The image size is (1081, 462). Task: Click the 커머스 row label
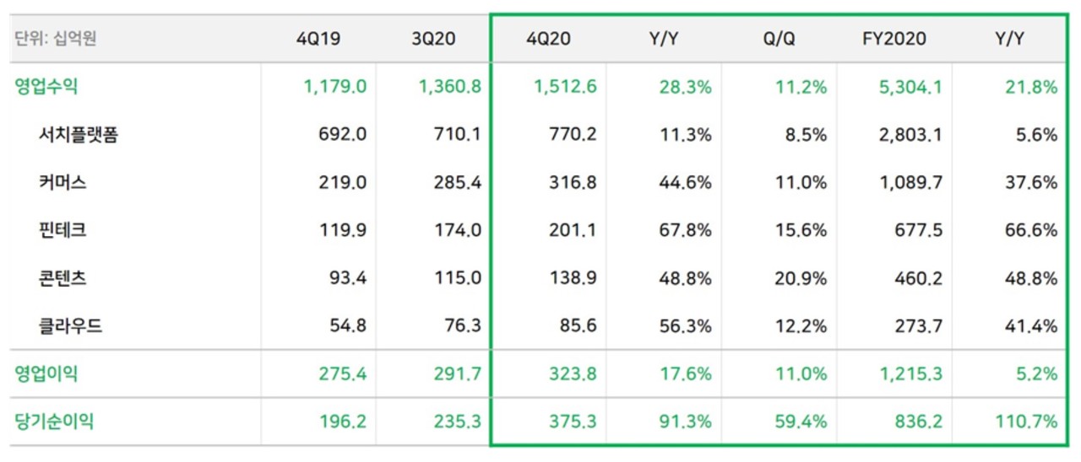pyautogui.click(x=62, y=182)
